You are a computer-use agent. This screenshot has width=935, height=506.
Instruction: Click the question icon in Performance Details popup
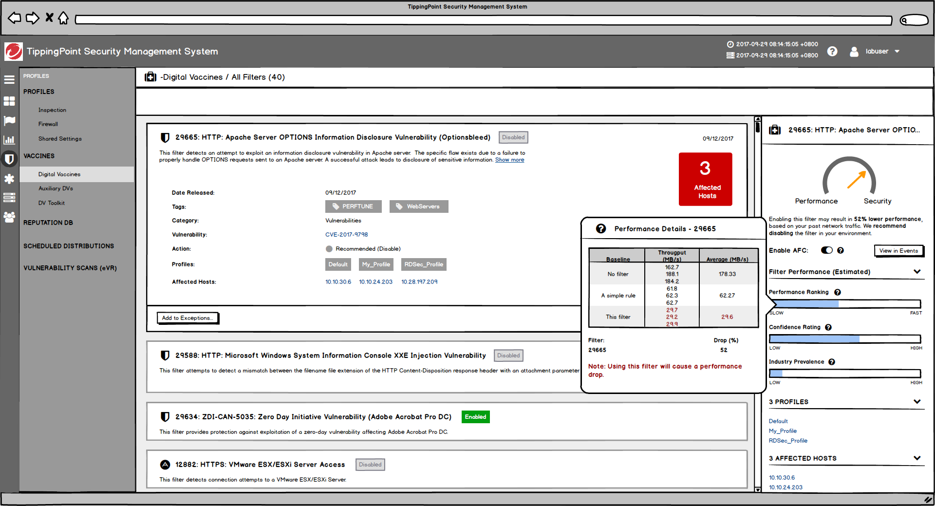pyautogui.click(x=601, y=228)
